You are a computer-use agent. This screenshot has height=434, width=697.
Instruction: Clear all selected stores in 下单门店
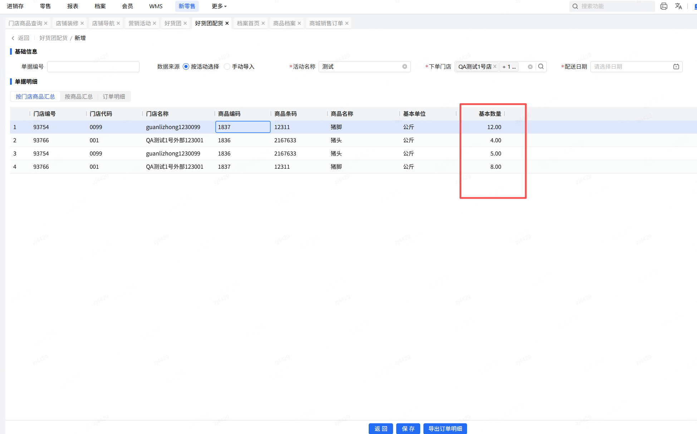[530, 67]
